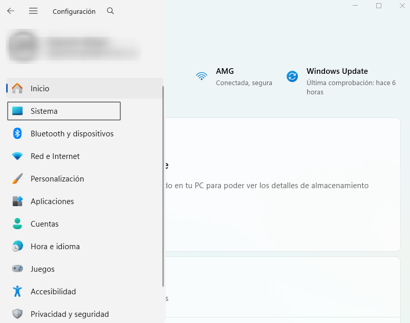This screenshot has height=323, width=410.
Task: Open Red e Internet settings
Action: point(63,156)
